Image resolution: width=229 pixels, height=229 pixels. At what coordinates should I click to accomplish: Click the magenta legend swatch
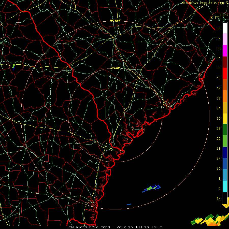(225, 51)
